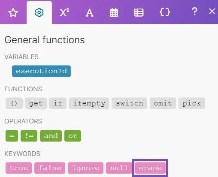Open the math functions X¹ tab
This screenshot has width=218, height=177.
[x=64, y=12]
